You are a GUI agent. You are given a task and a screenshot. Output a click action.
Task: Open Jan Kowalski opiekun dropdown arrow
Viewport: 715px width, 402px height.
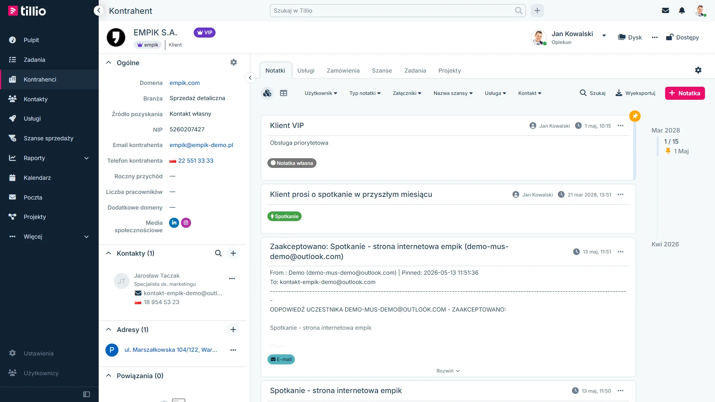point(604,36)
